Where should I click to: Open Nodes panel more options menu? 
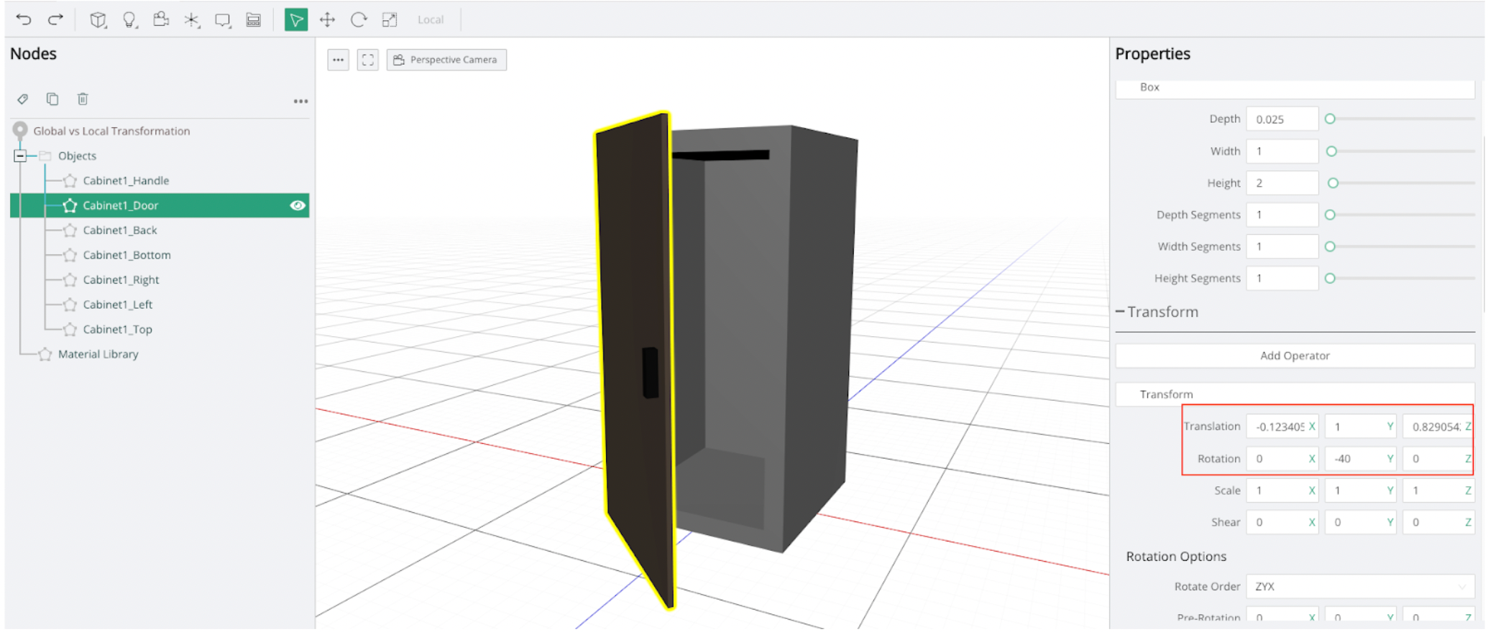(x=300, y=101)
